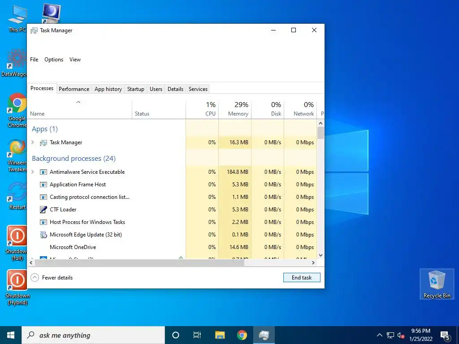Sort processes by Memory column
Image resolution: width=459 pixels, height=344 pixels.
[235, 110]
